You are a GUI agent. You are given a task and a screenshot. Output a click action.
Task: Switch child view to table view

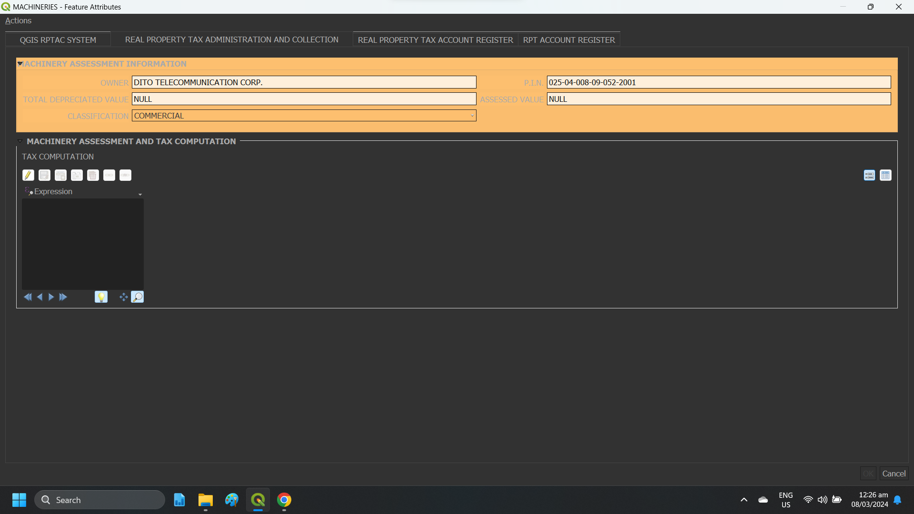[x=886, y=175]
